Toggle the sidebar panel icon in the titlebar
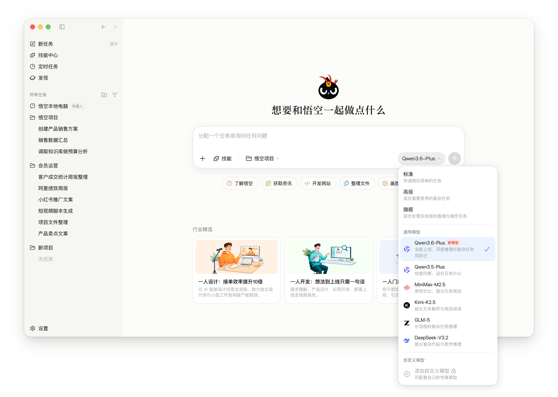Screen dimensions: 558x397 click(x=62, y=27)
